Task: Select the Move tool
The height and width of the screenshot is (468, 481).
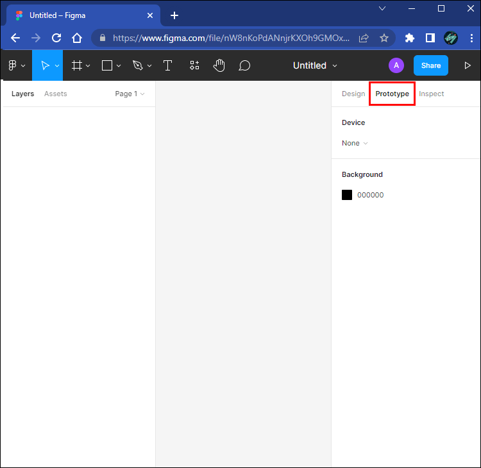Action: click(45, 65)
